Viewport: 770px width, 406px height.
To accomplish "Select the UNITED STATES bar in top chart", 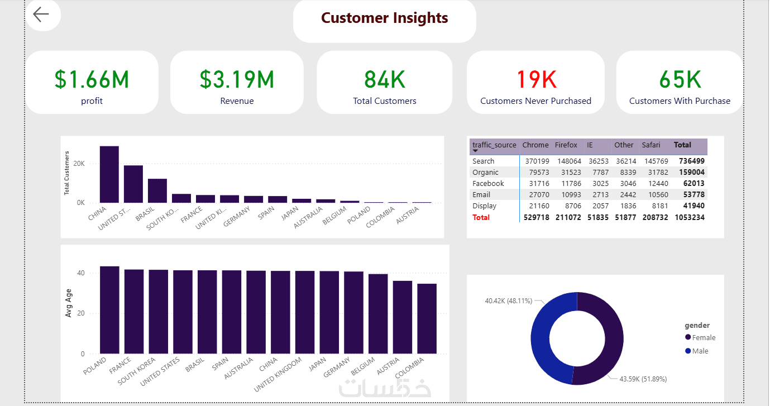I will [133, 184].
